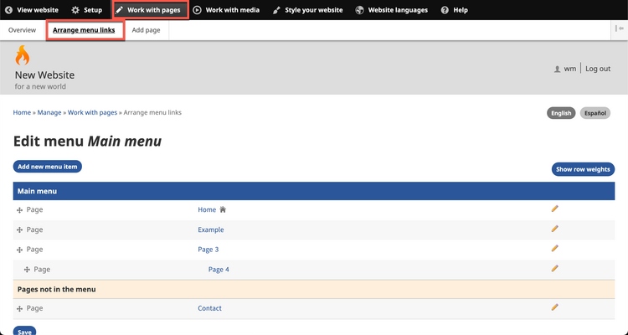Viewport: 628px width, 335px height.
Task: Click the flame site logo
Action: coord(23,56)
